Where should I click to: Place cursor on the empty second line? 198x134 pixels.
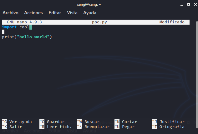(3, 32)
